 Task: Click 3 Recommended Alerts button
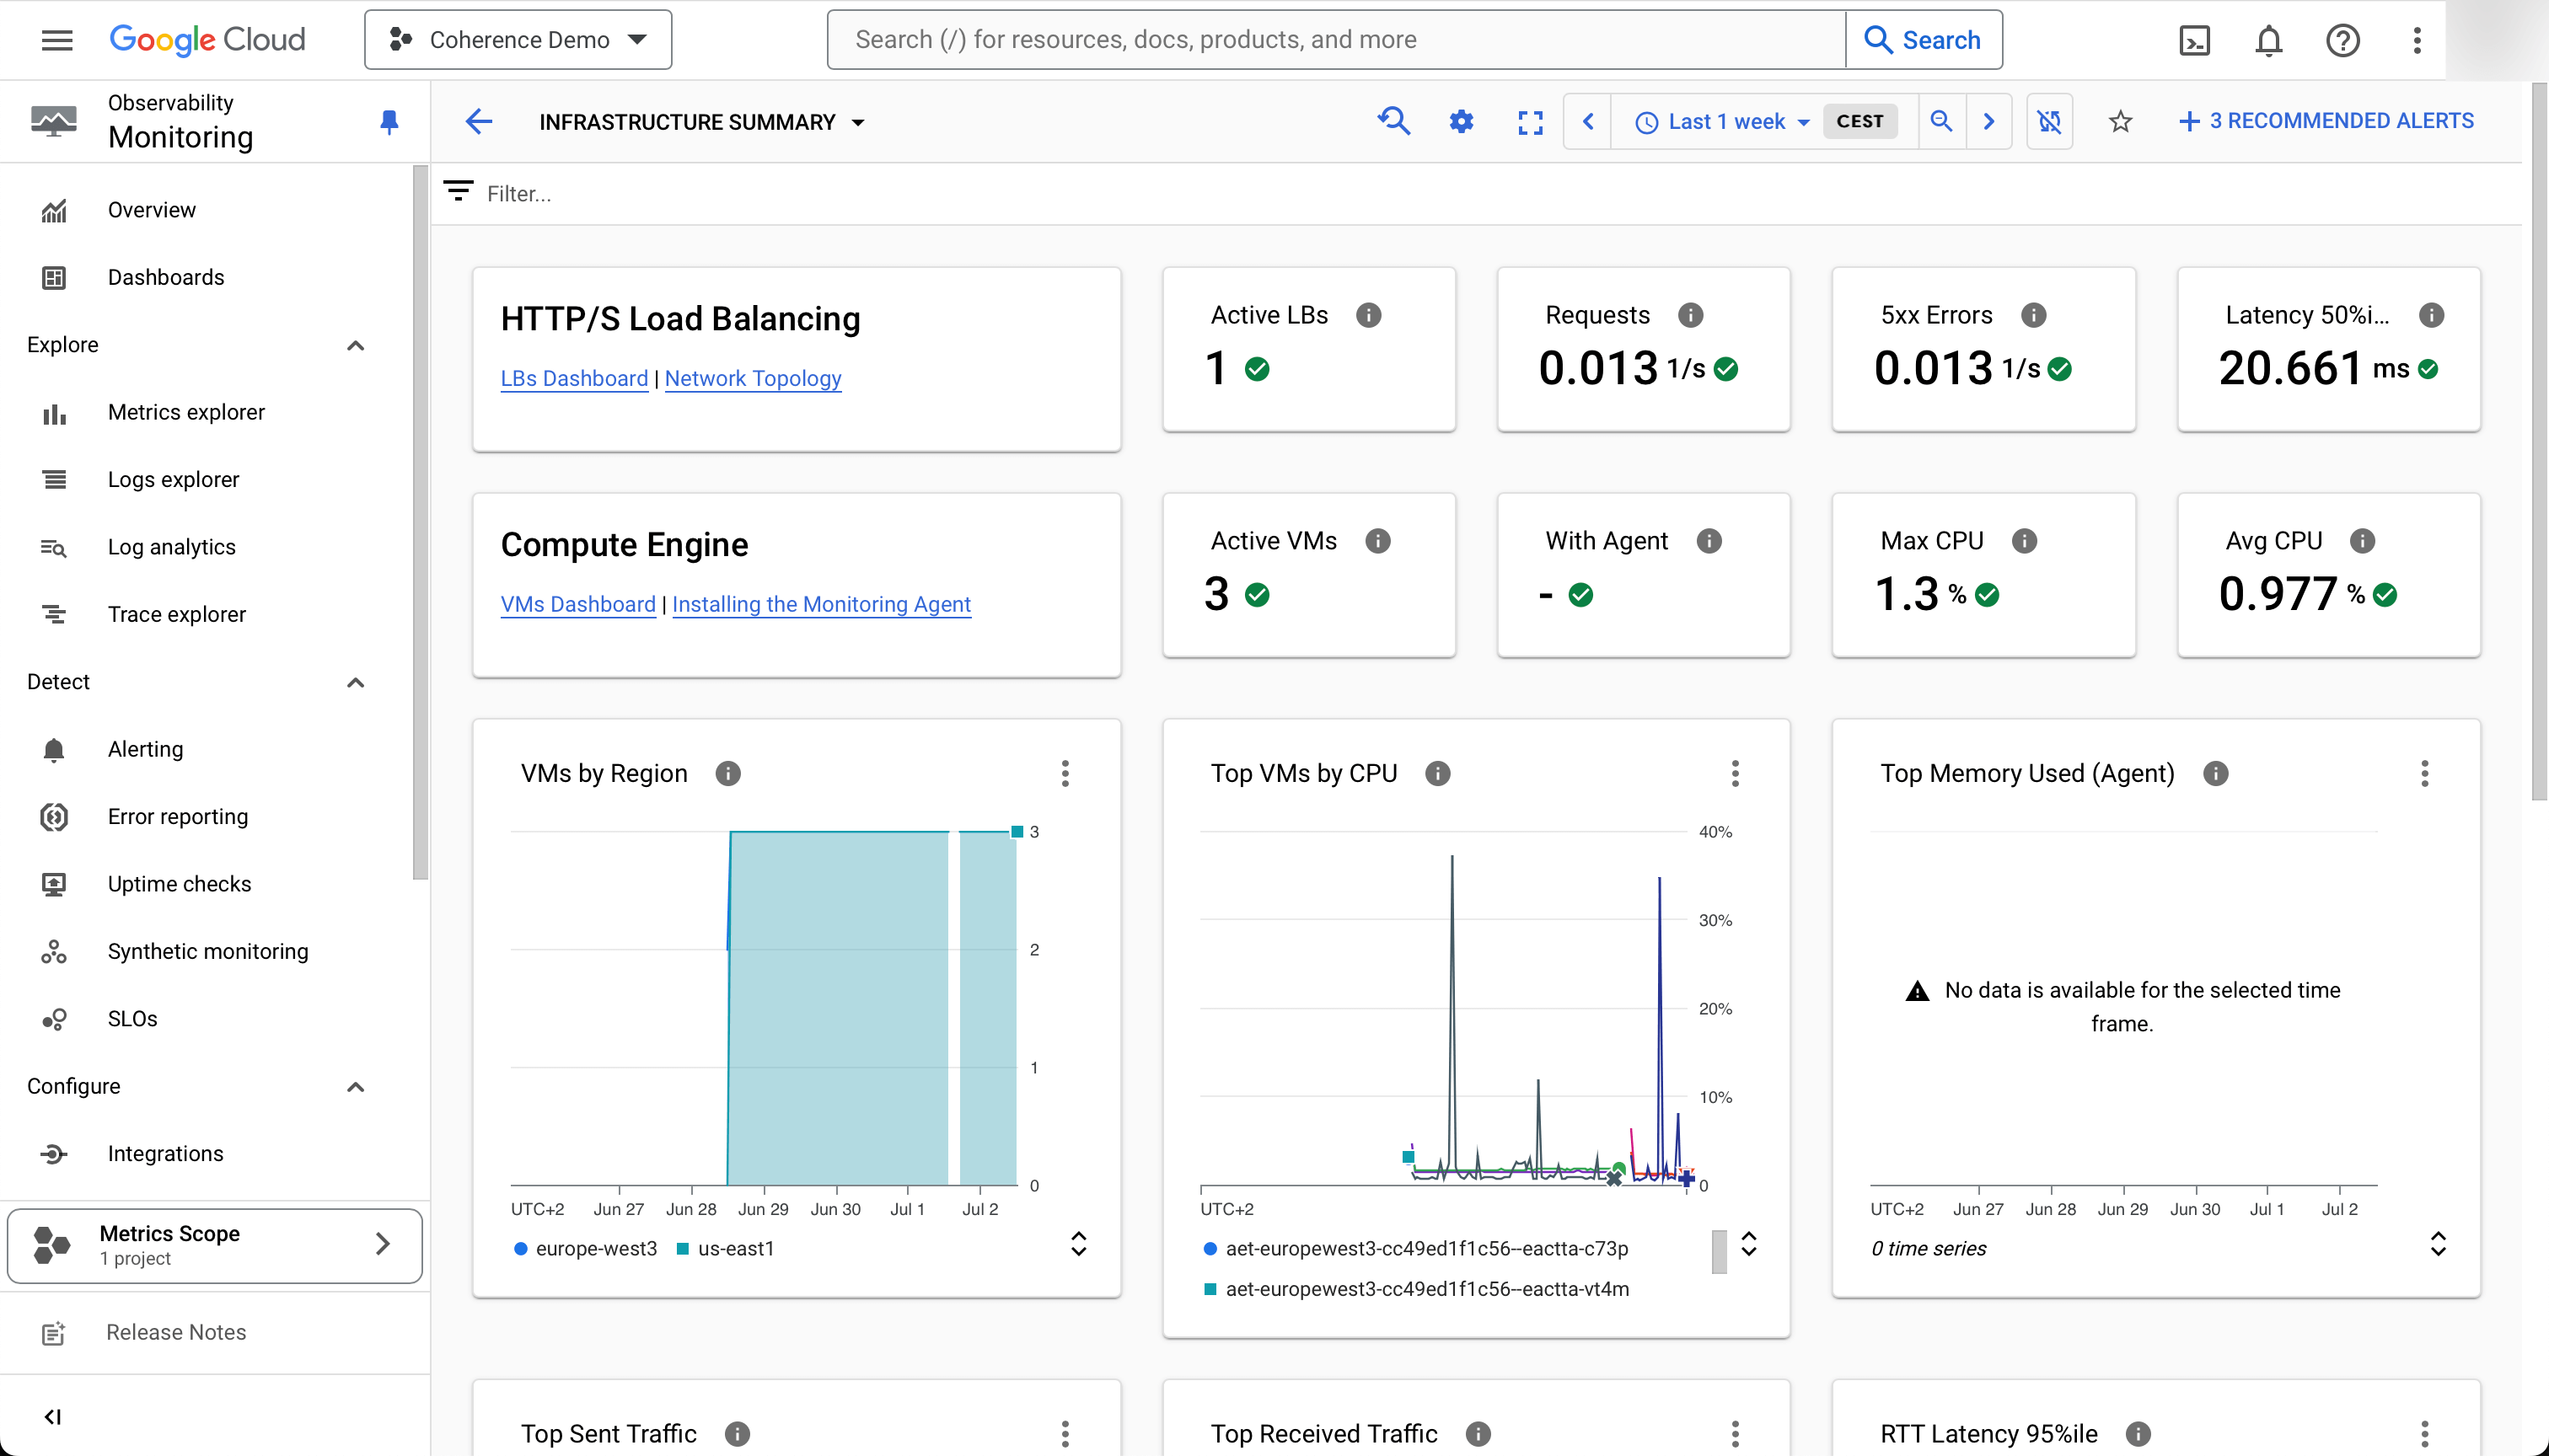(x=2326, y=121)
